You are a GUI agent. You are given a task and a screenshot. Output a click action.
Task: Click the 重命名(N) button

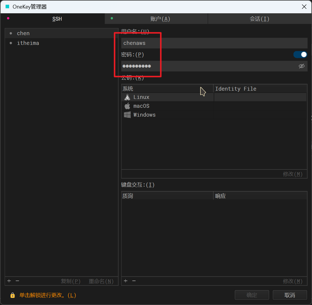click(x=101, y=281)
